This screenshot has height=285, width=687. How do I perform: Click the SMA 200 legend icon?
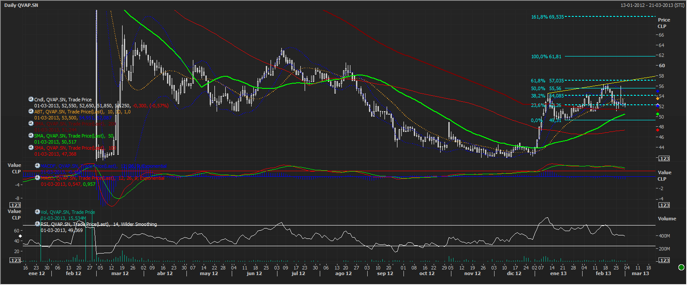tap(31, 123)
